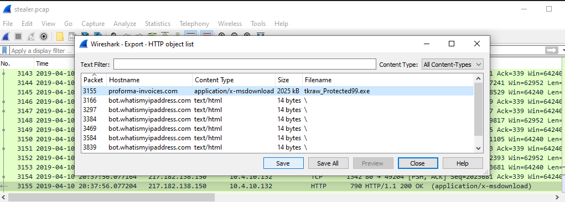This screenshot has height=202, width=565.
Task: Click the Save All button
Action: [328, 163]
